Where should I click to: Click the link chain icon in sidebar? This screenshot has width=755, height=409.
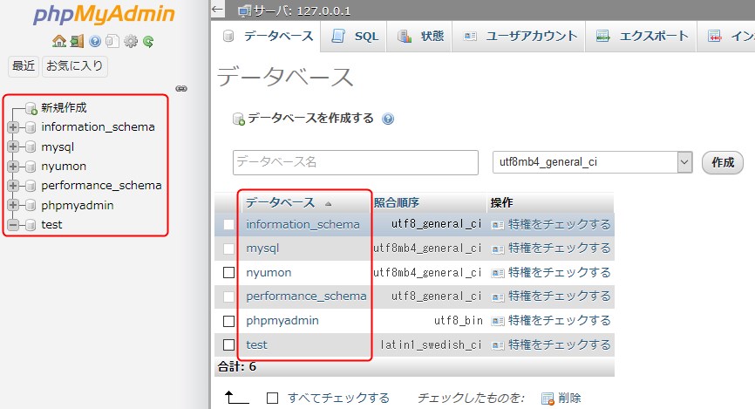(181, 88)
